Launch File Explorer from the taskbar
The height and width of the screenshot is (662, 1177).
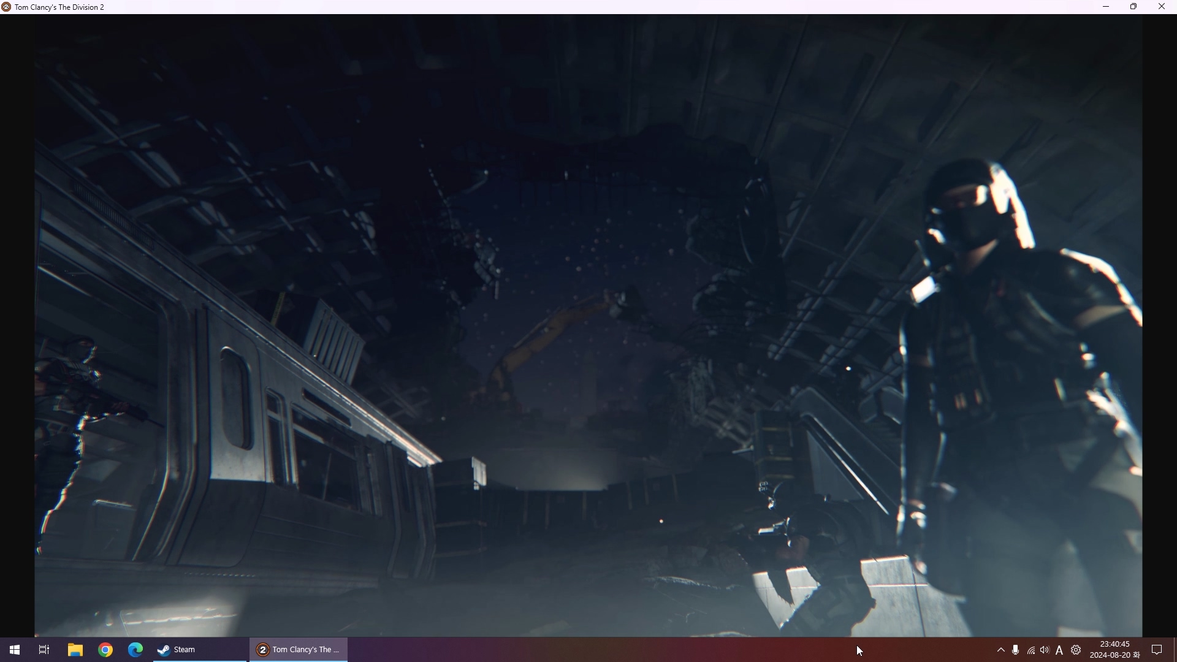(x=75, y=650)
